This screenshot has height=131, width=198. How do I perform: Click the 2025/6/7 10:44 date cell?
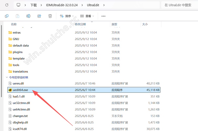85,90
